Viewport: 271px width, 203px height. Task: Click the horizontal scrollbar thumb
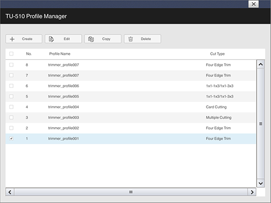(131, 192)
